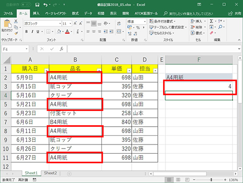Add a new sheet with plus icon

69,174
